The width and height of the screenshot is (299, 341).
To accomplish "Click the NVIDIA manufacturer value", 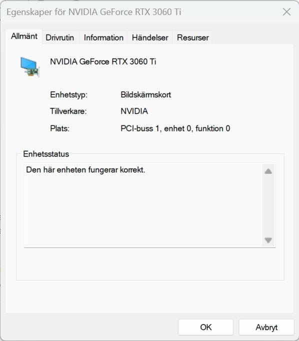I will (x=134, y=111).
